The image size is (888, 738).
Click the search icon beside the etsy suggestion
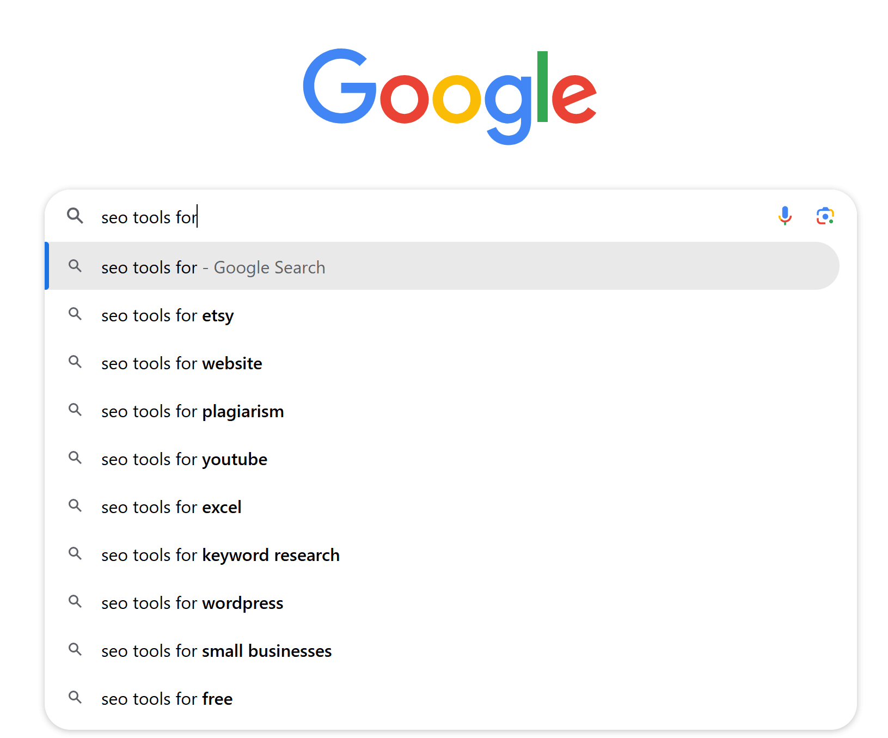pyautogui.click(x=75, y=314)
